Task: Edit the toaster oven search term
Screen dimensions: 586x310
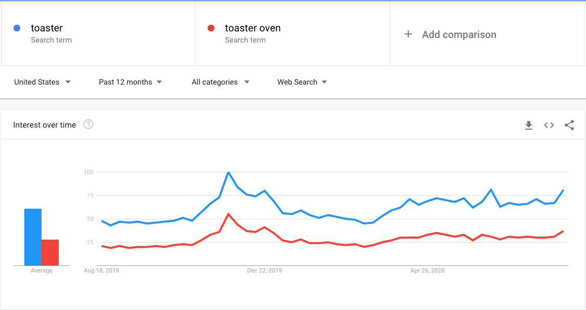Action: pyautogui.click(x=252, y=28)
